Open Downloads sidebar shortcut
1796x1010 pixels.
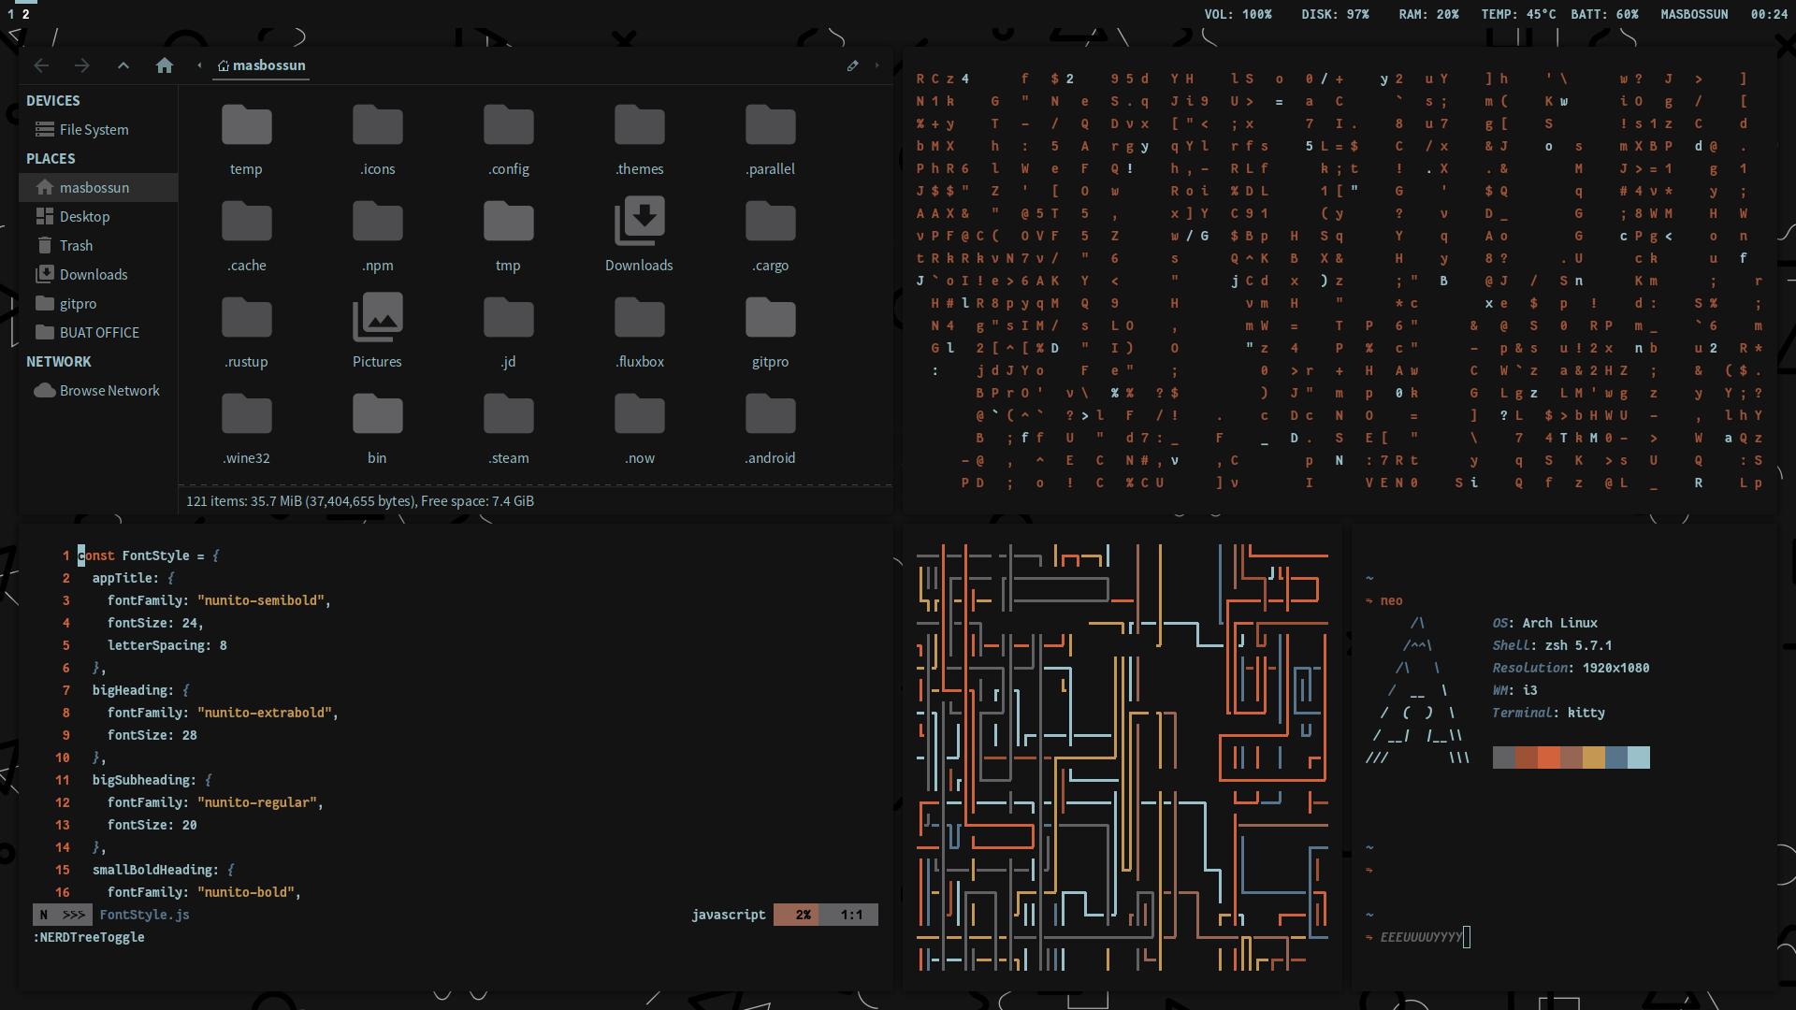point(97,275)
